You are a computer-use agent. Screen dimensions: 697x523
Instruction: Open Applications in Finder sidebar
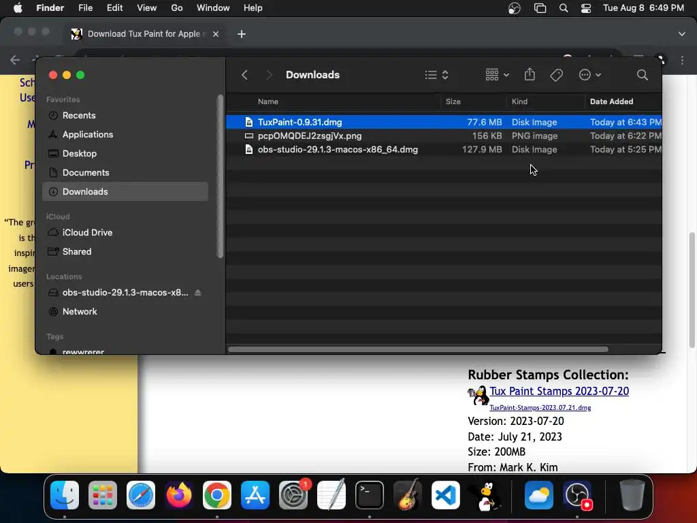pyautogui.click(x=125, y=134)
